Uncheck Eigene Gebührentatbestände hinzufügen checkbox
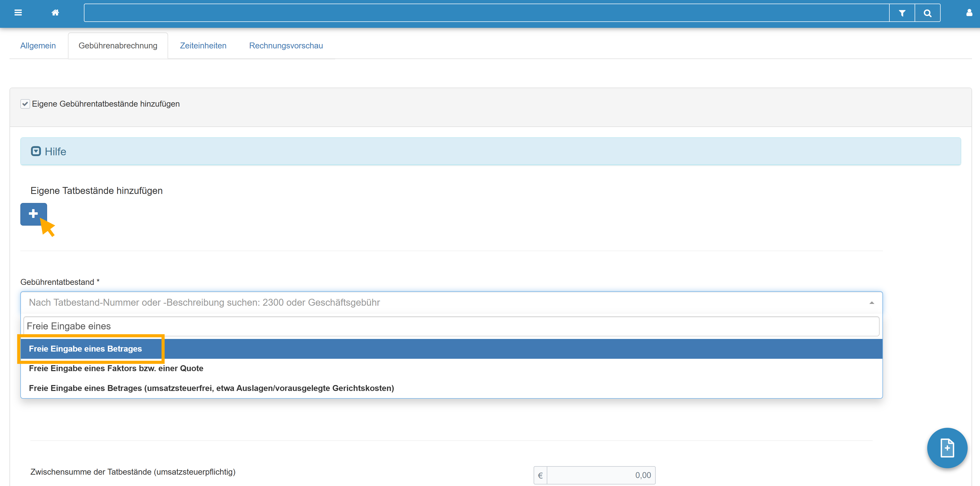 click(x=25, y=104)
